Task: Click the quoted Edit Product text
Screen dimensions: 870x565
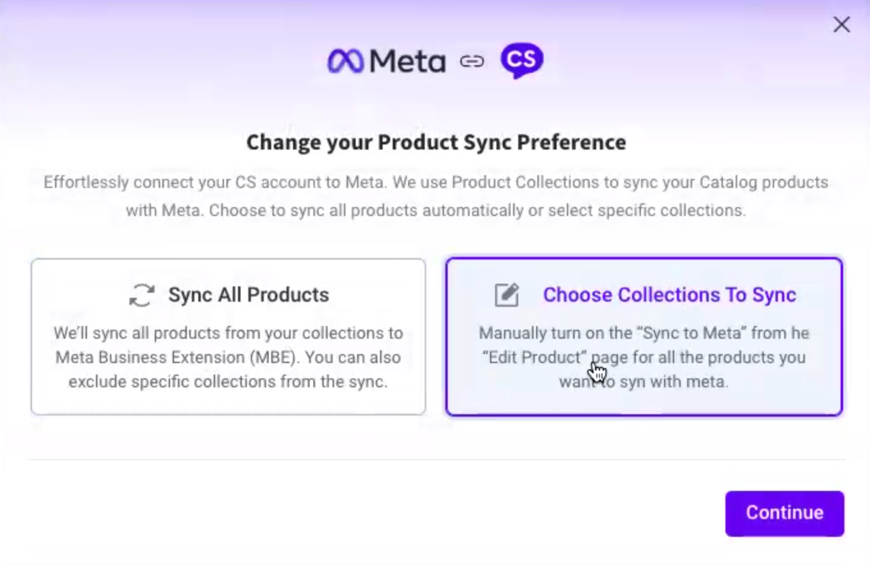Action: 534,357
